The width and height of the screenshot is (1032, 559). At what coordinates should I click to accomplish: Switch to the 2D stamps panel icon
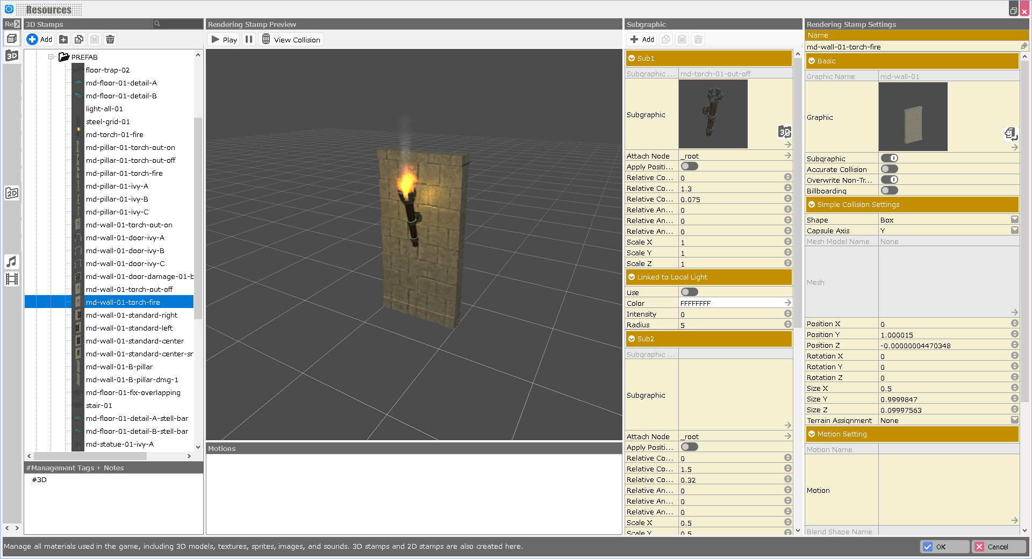pyautogui.click(x=12, y=192)
